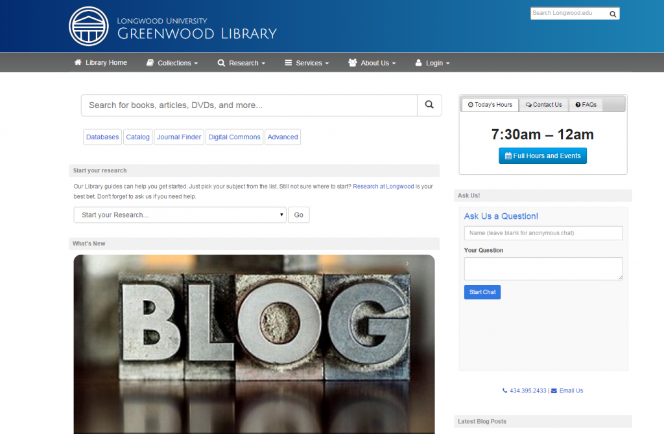The width and height of the screenshot is (664, 434).
Task: Click the Longwood University circular logo
Action: coord(88,26)
